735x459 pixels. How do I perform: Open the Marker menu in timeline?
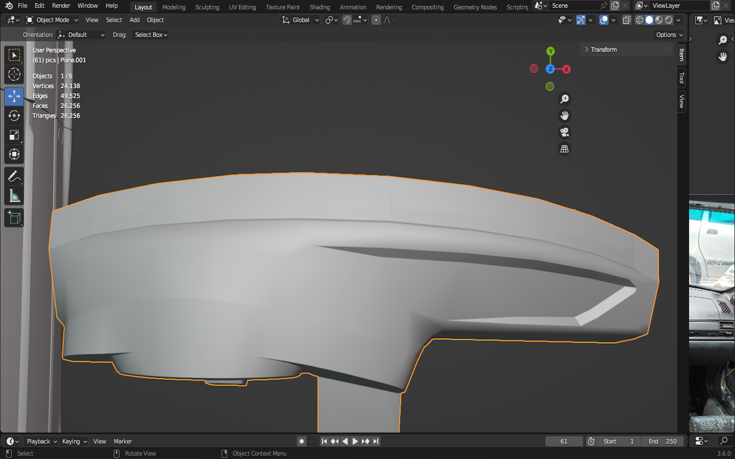[x=122, y=442]
